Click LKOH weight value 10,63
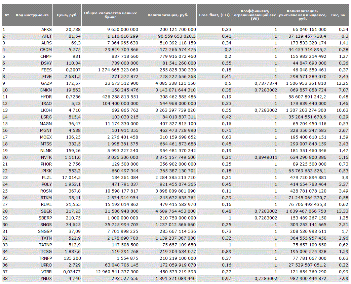Screen dimensions: 351x284 (342, 110)
